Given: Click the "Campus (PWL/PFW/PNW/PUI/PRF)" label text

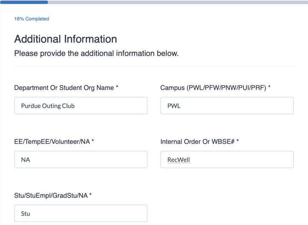Looking at the screenshot, I should [x=213, y=88].
